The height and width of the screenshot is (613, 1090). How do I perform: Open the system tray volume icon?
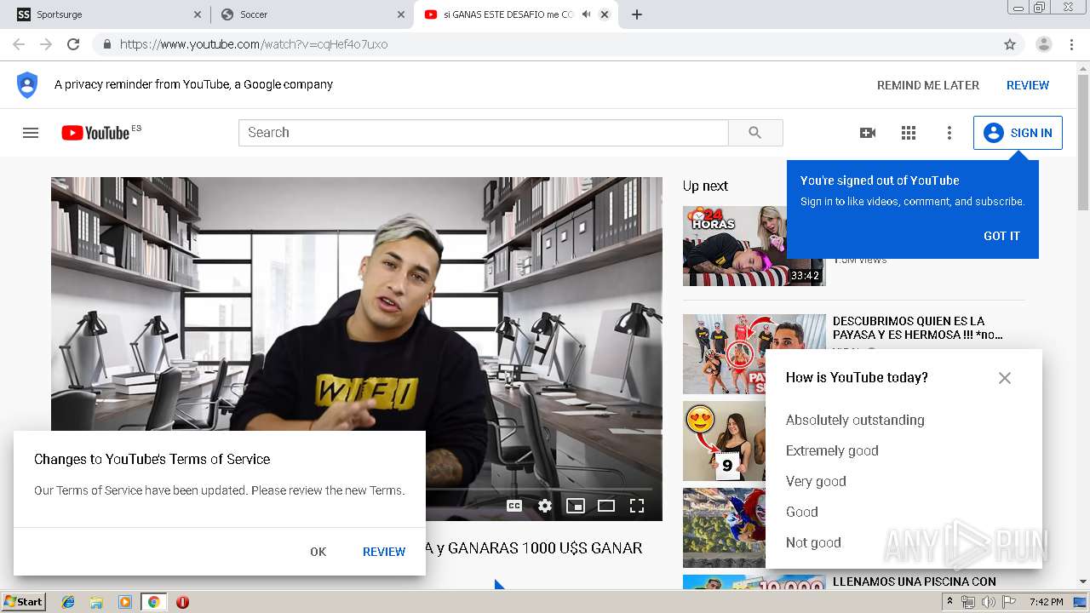988,602
